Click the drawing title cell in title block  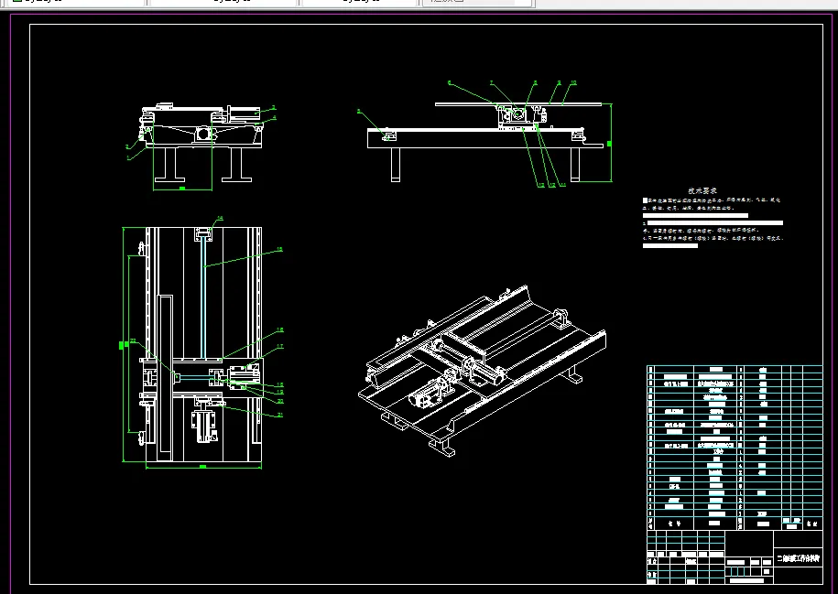tap(798, 558)
